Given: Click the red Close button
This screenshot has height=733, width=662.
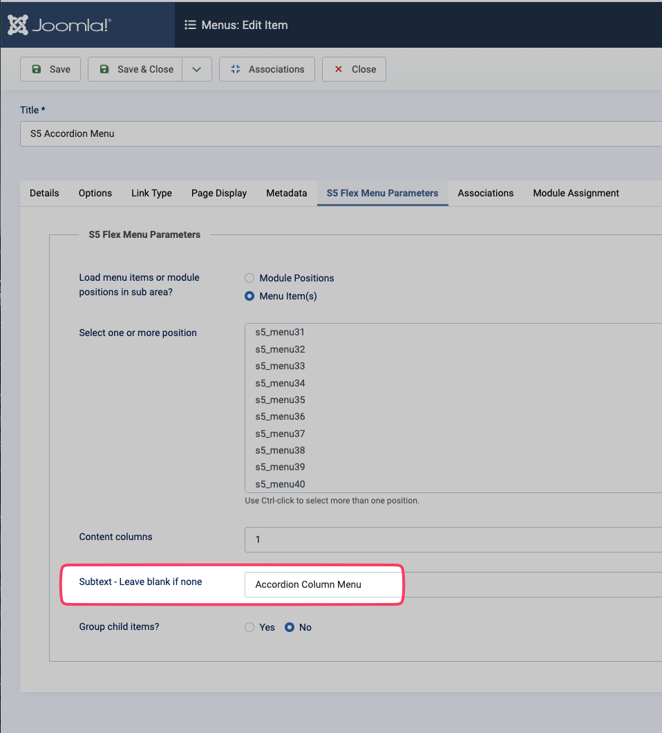Looking at the screenshot, I should (x=354, y=69).
